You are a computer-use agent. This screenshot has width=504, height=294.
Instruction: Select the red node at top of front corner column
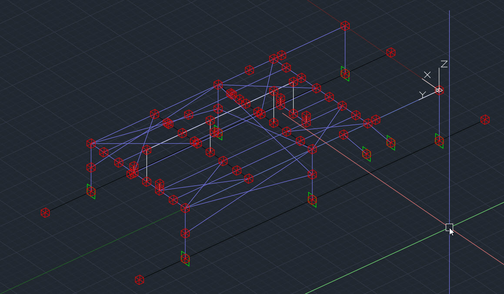click(185, 208)
